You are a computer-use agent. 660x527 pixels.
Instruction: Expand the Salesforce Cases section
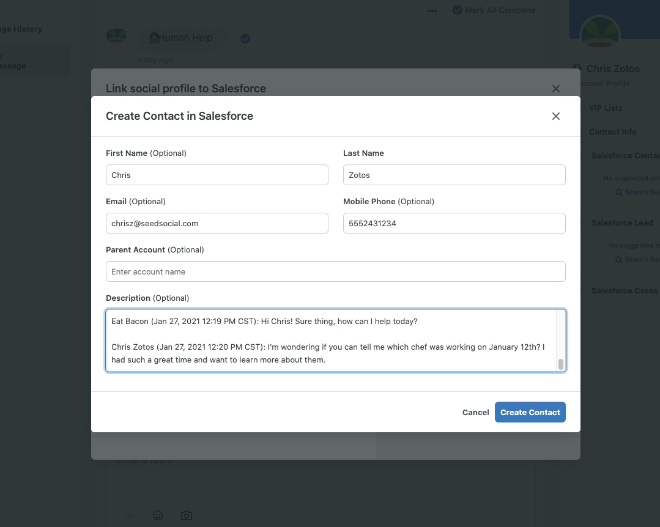[x=625, y=290]
